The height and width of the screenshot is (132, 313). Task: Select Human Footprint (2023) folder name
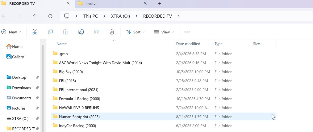coord(79,117)
